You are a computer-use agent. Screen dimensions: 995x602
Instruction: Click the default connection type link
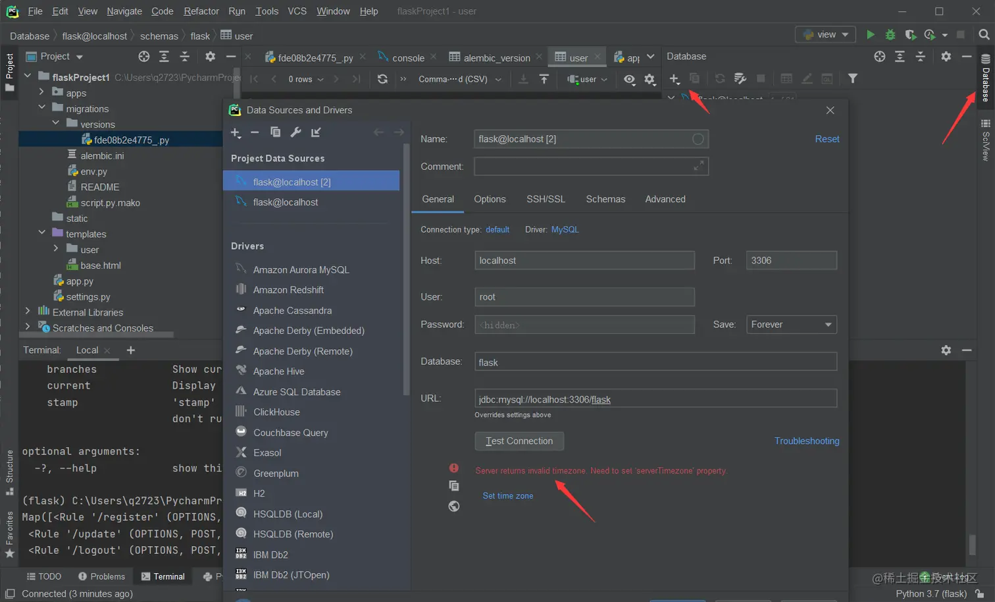tap(497, 230)
